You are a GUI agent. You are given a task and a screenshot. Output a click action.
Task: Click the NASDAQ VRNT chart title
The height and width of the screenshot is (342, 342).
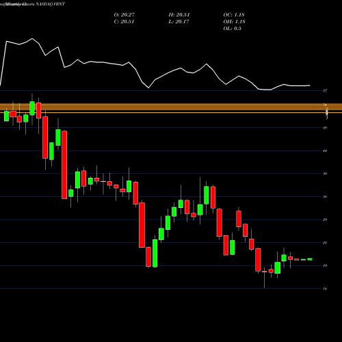(x=50, y=4)
